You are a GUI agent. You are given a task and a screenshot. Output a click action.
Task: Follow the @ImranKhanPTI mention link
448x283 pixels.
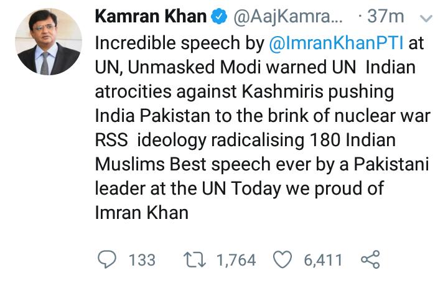click(x=336, y=43)
